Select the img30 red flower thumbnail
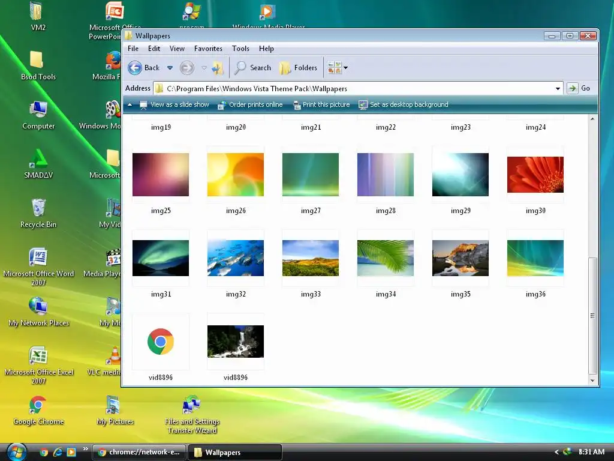The height and width of the screenshot is (461, 614). coord(535,175)
